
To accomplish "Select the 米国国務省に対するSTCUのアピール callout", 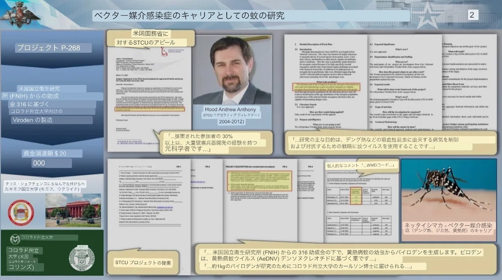I will click(x=151, y=38).
